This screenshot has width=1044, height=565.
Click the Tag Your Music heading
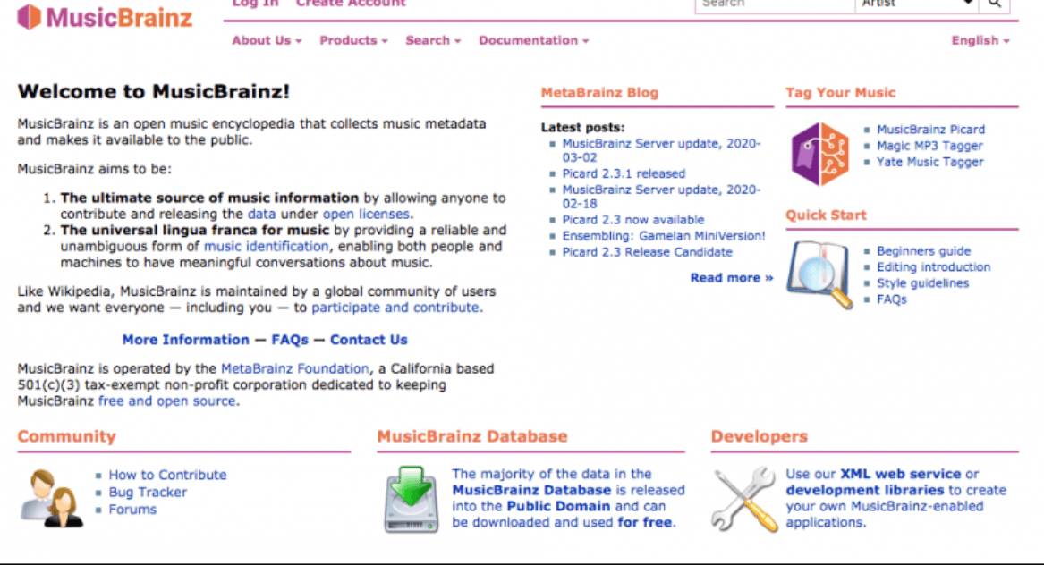pyautogui.click(x=840, y=92)
